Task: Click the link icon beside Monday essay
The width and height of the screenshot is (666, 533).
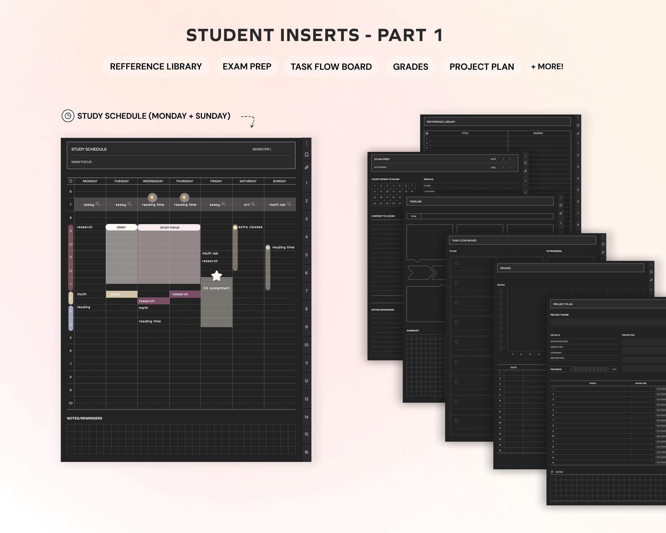Action: [x=98, y=204]
